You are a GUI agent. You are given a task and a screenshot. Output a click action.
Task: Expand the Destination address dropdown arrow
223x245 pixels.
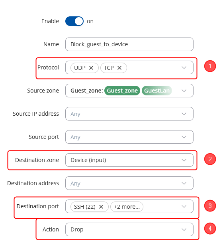pos(184,183)
